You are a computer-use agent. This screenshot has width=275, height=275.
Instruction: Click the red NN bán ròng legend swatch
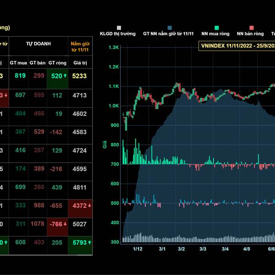coord(252,27)
